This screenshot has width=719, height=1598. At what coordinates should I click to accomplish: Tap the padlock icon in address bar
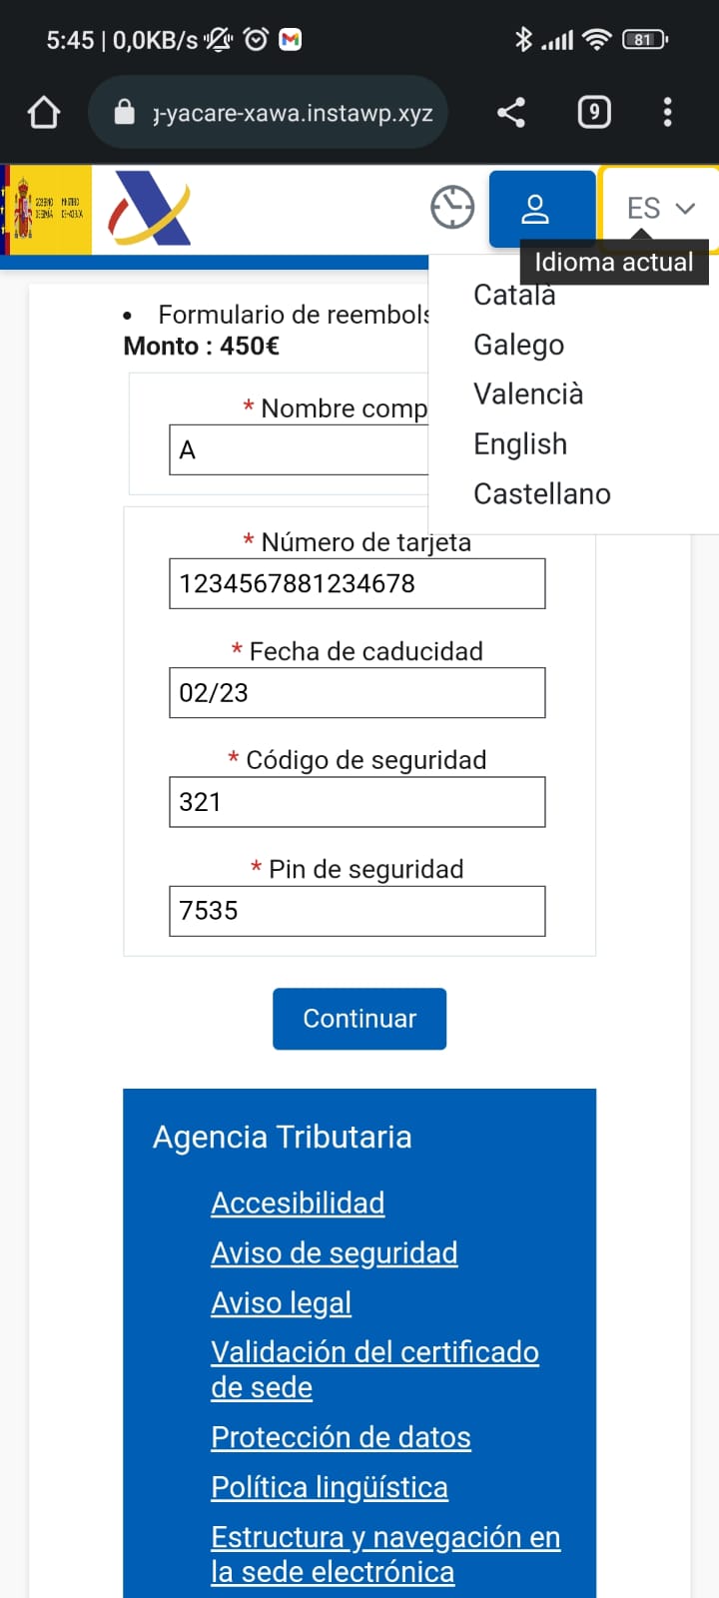[x=124, y=112]
